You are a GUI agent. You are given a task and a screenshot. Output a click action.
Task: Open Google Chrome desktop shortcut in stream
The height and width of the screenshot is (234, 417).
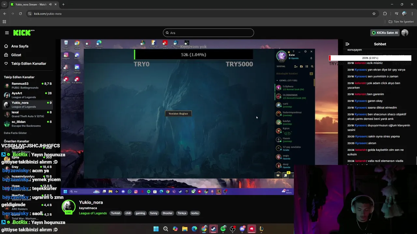point(77,45)
